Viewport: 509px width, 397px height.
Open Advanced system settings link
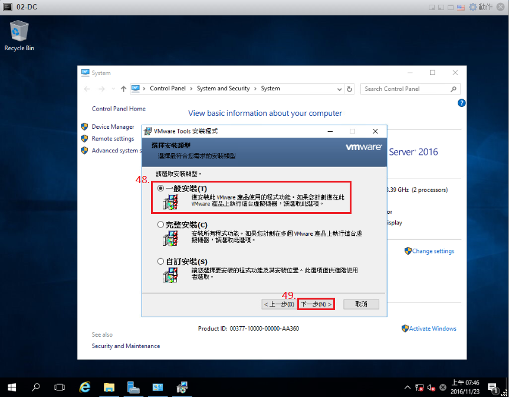point(117,151)
